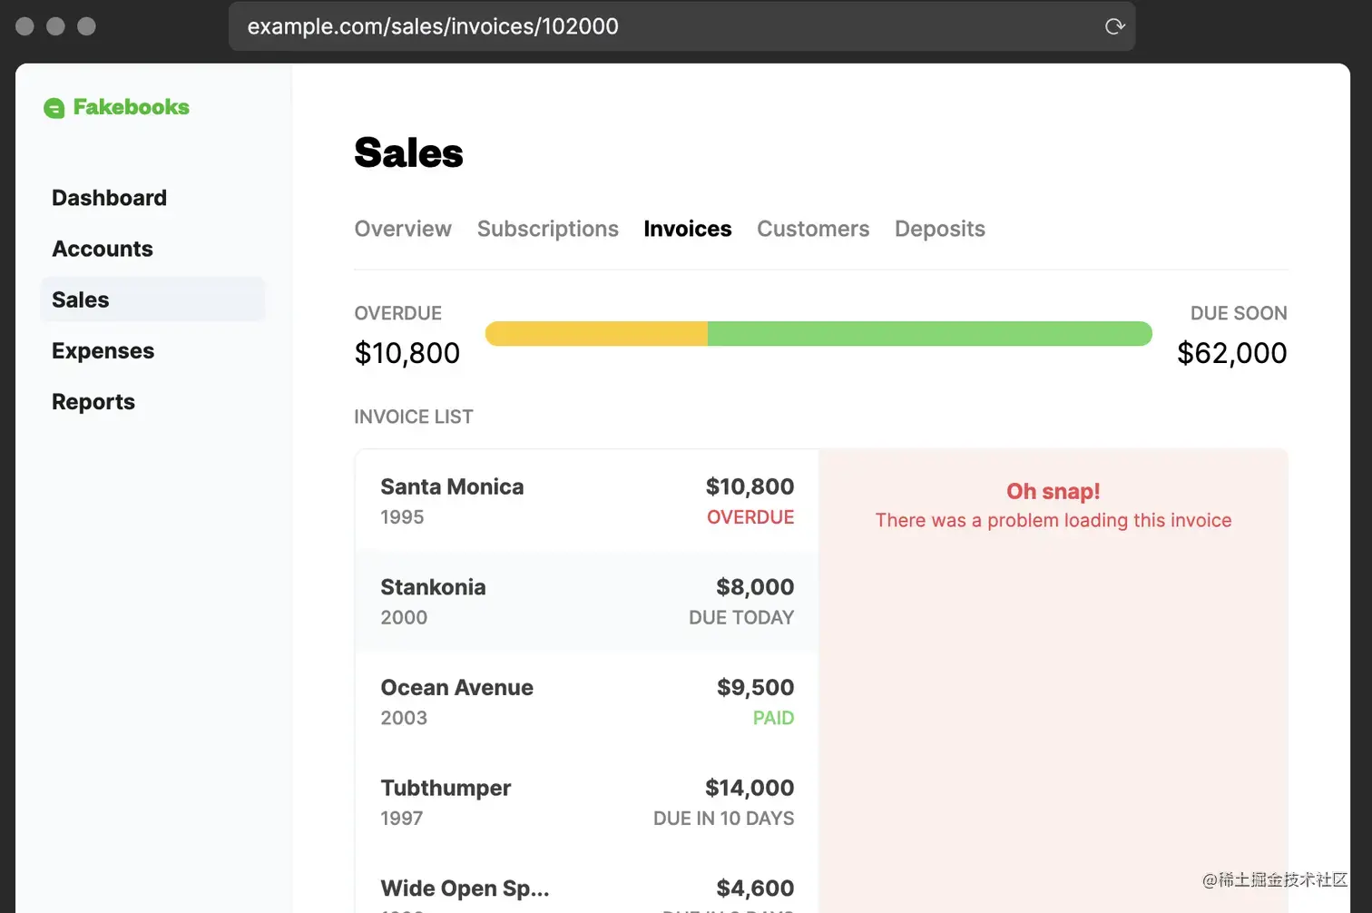
Task: Click the Fakebooks brand name
Action: pyautogui.click(x=132, y=107)
